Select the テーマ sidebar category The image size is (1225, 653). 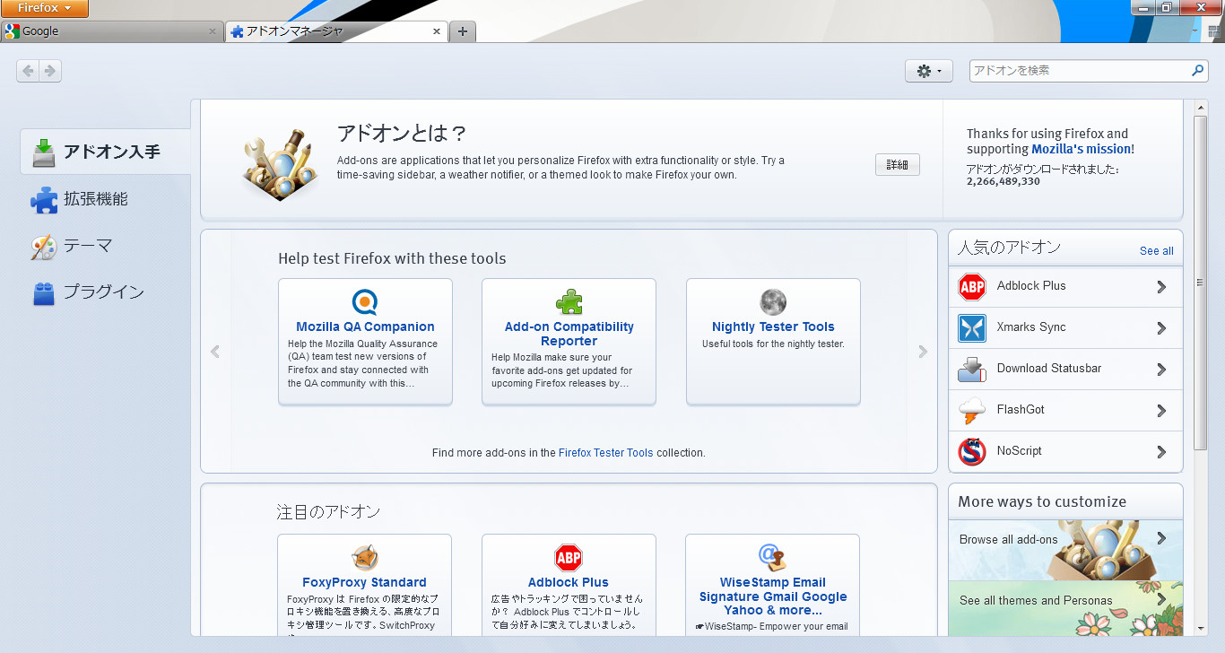105,246
